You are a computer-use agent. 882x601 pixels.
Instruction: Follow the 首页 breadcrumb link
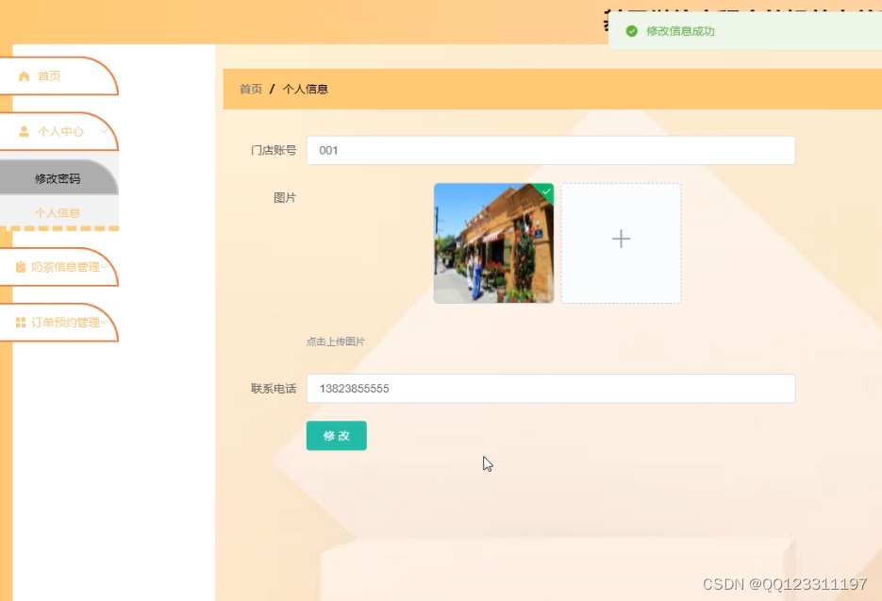click(249, 89)
